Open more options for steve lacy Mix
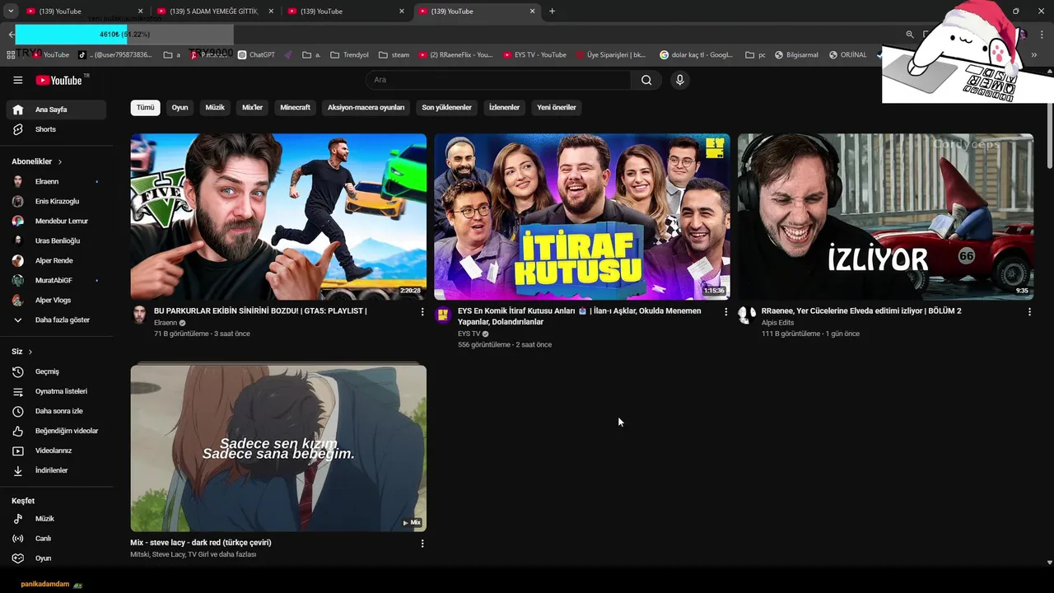Screen dimensions: 1054x593 click(x=422, y=544)
